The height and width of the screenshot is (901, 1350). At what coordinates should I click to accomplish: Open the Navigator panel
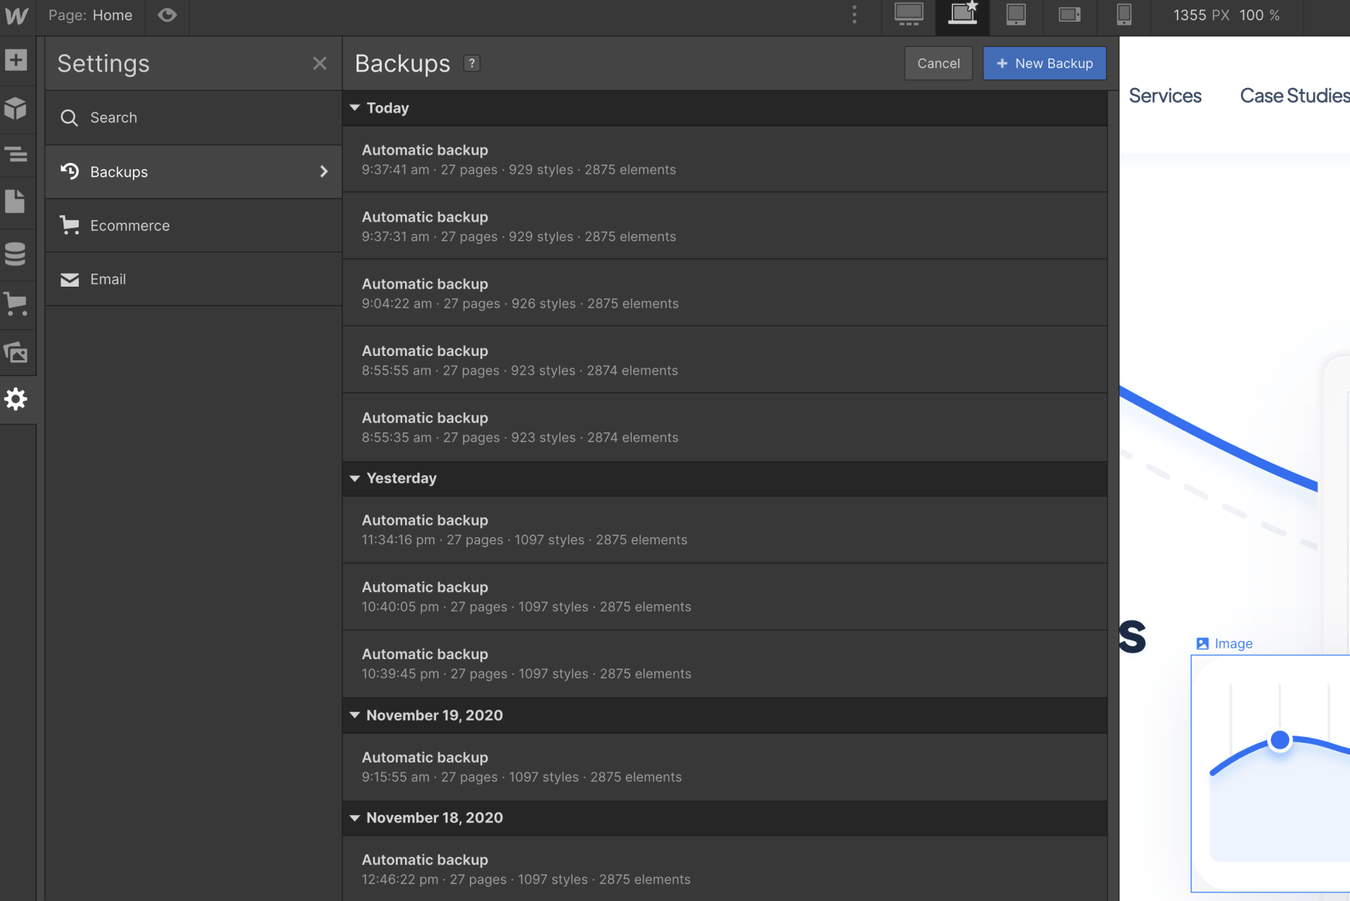[x=16, y=155]
